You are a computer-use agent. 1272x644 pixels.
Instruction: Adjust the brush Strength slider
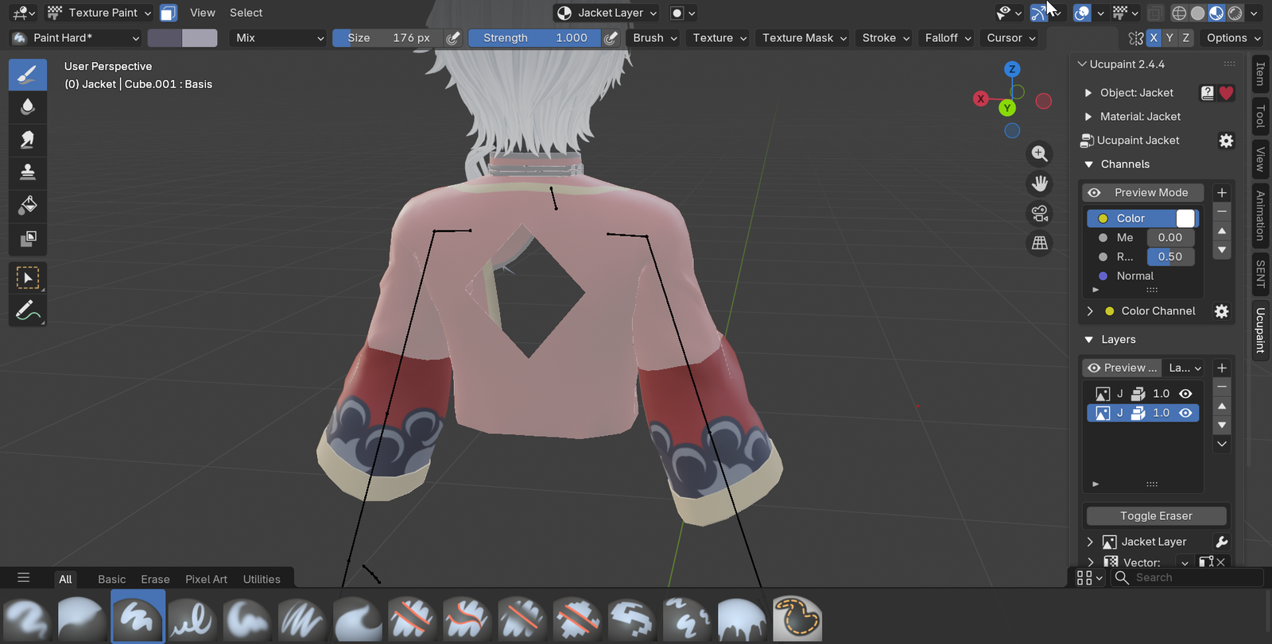coord(533,38)
